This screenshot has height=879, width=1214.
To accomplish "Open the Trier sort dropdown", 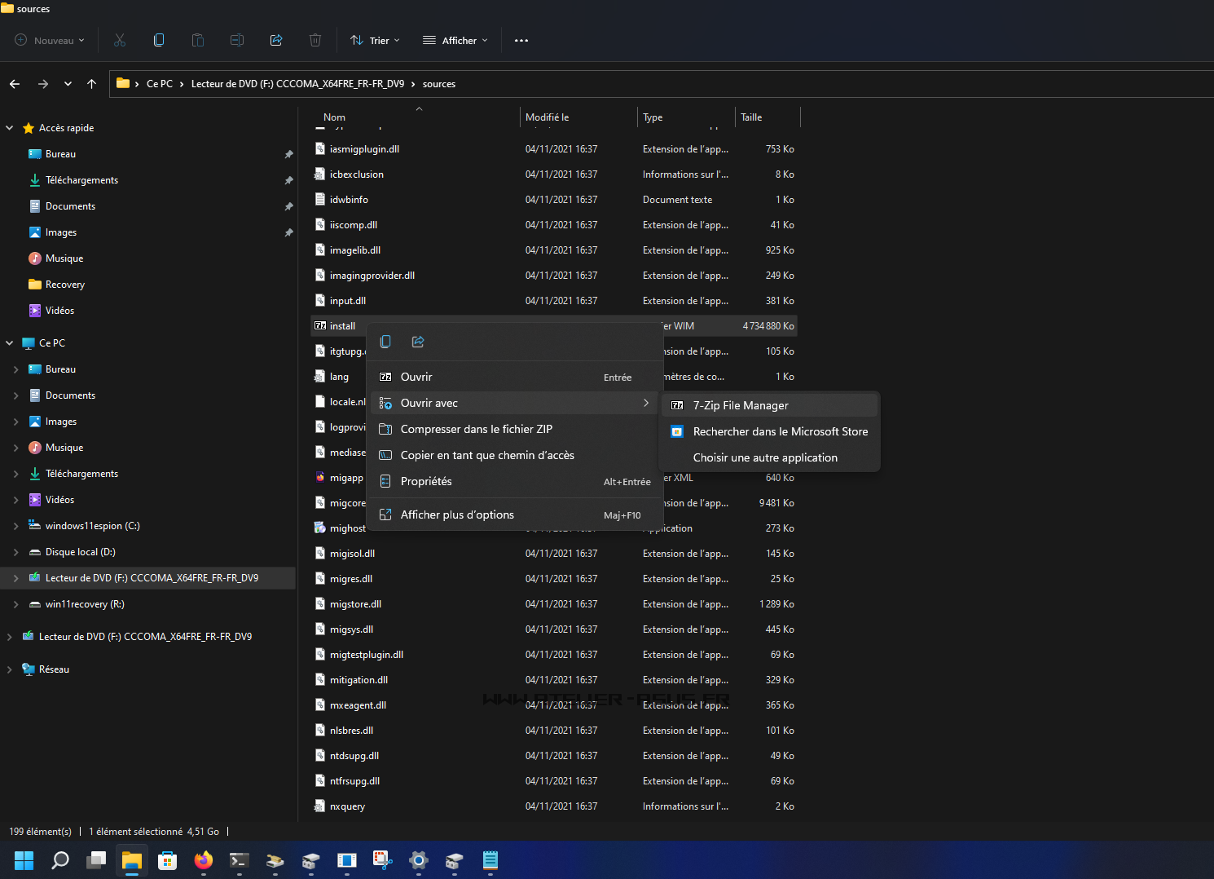I will click(x=375, y=40).
